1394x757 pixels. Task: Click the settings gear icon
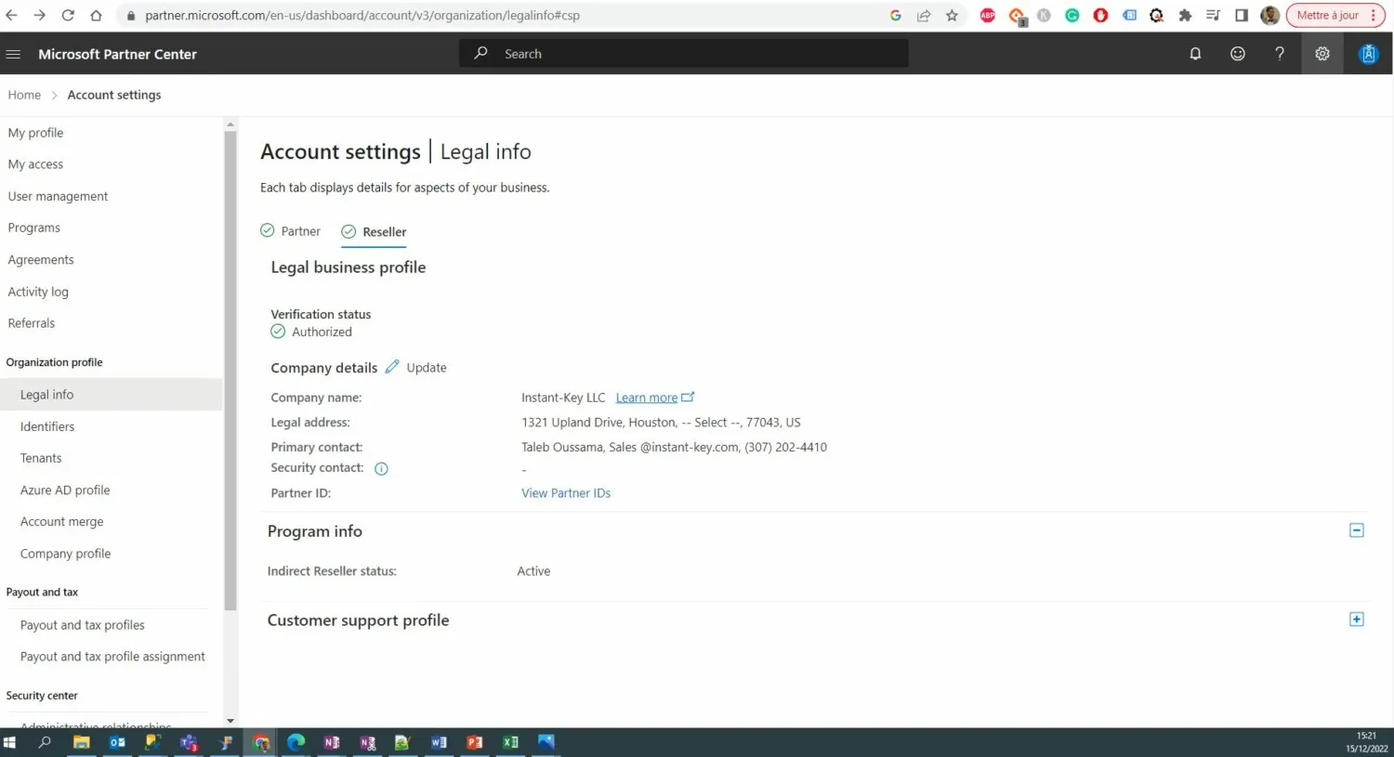click(x=1322, y=54)
